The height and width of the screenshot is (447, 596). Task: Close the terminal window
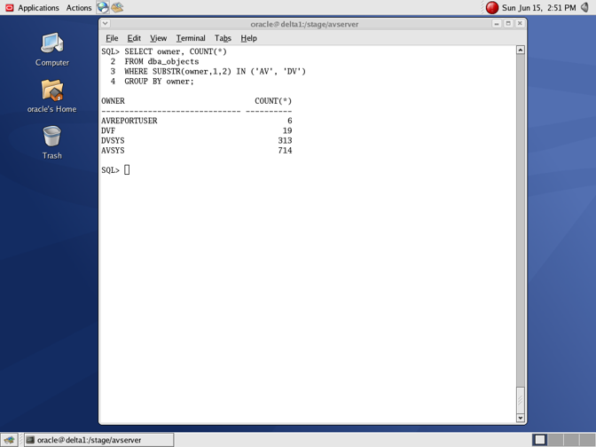click(x=520, y=24)
